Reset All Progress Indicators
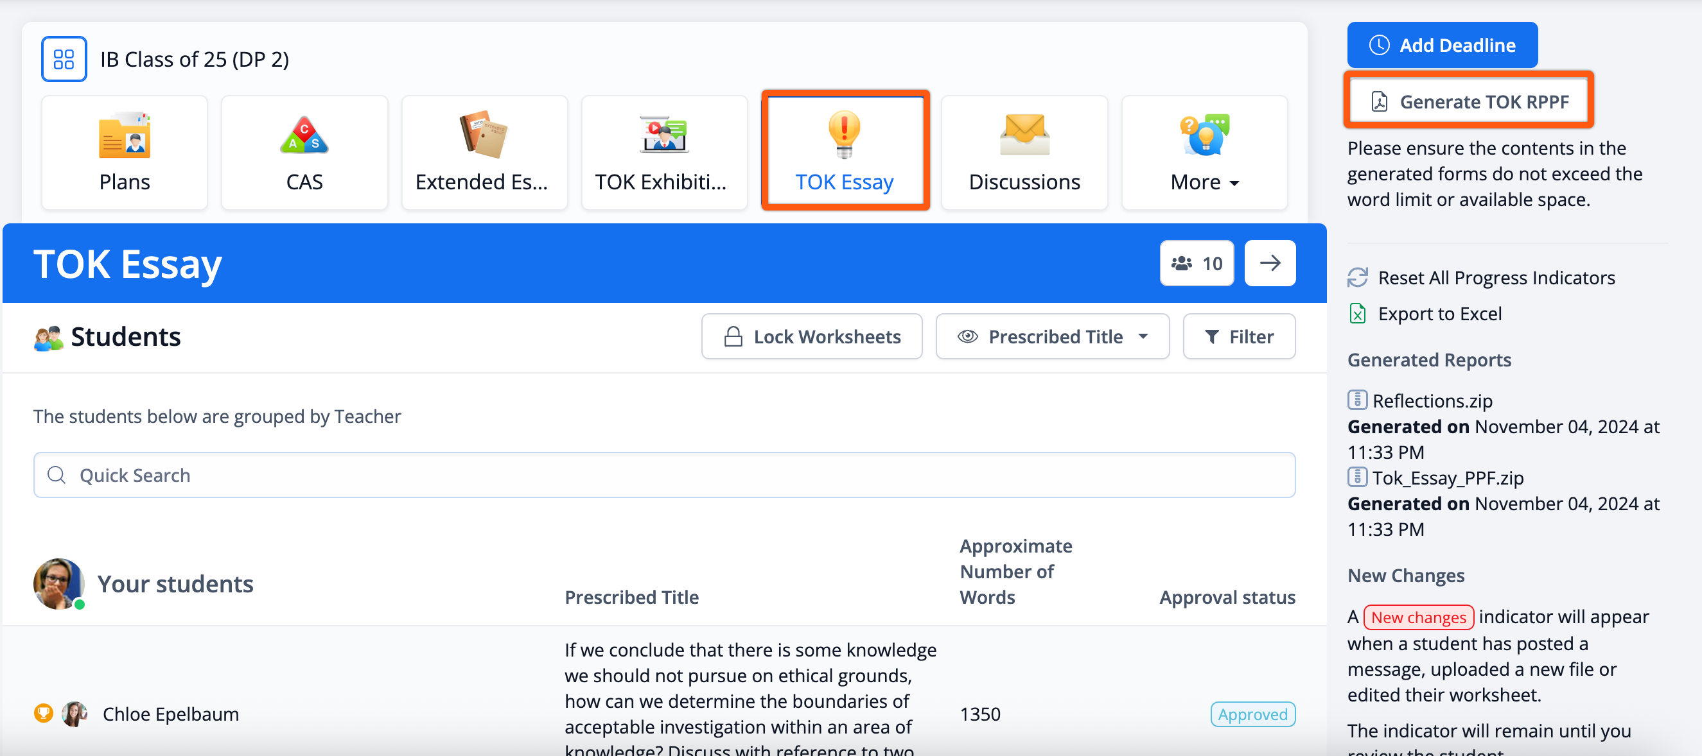Screen dimensions: 1702x756 point(1495,278)
